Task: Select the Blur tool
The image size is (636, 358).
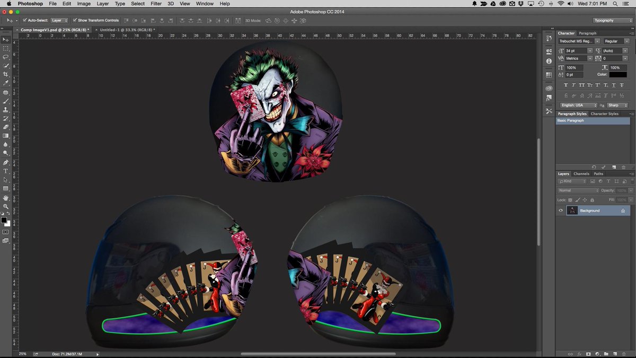Action: tap(6, 144)
